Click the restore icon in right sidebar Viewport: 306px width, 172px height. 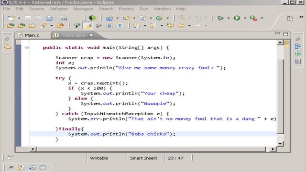[x=298, y=39]
